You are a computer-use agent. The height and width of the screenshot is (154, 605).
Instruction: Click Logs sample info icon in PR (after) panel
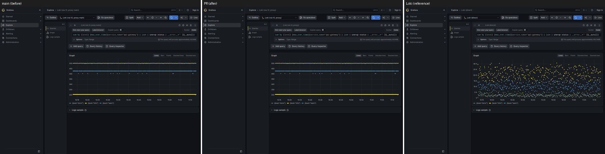coord(287,110)
